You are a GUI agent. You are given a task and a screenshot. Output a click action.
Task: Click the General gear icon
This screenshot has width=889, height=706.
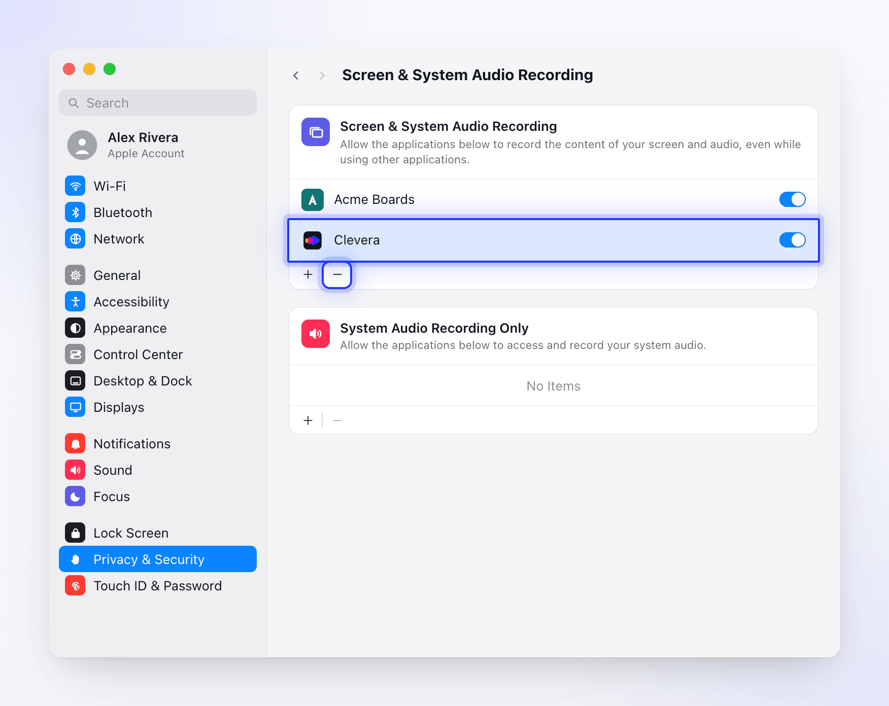point(75,275)
